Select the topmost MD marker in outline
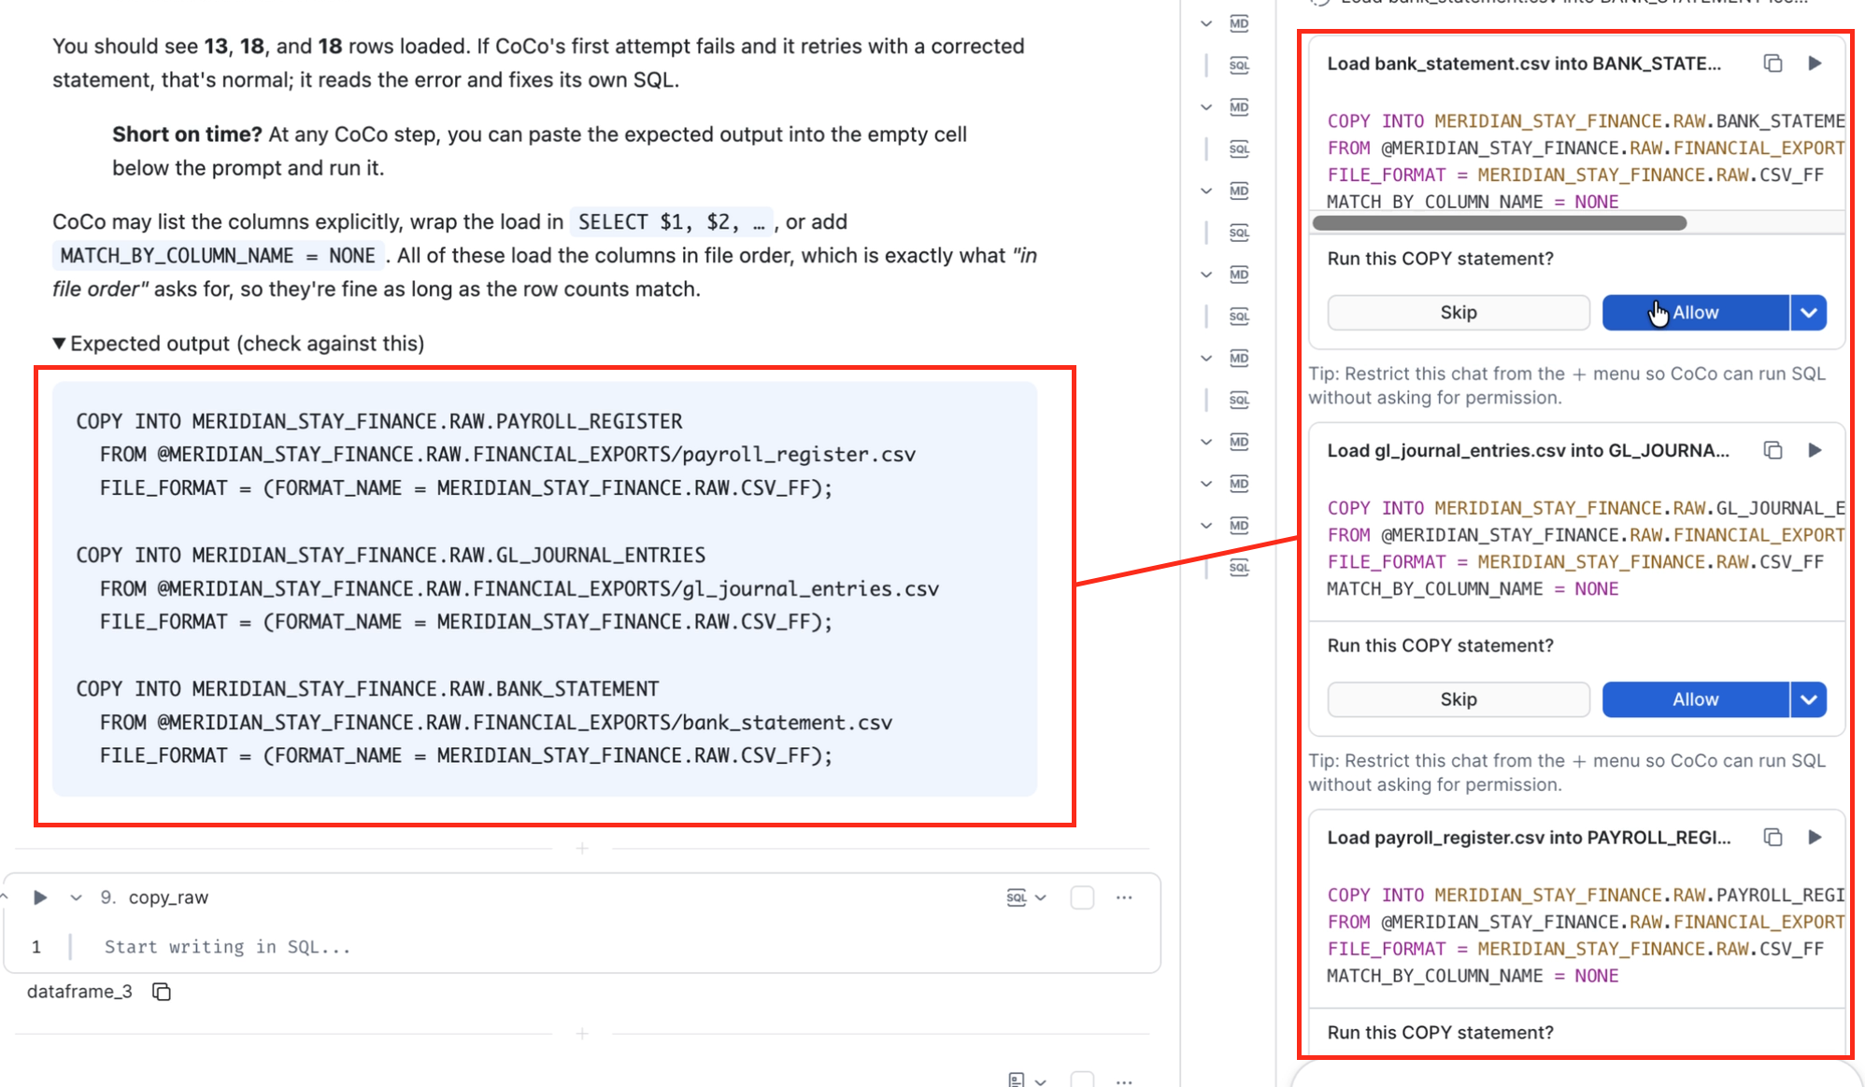 coord(1239,23)
